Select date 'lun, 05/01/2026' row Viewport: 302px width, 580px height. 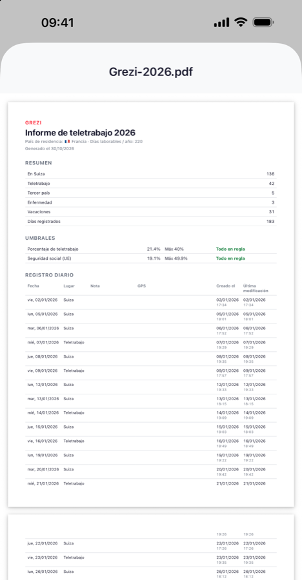pos(151,316)
